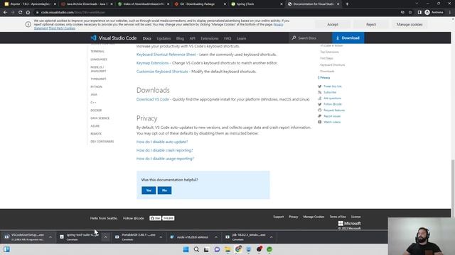This screenshot has width=455, height=255.
Task: Open Download VS Code link
Action: tap(153, 99)
